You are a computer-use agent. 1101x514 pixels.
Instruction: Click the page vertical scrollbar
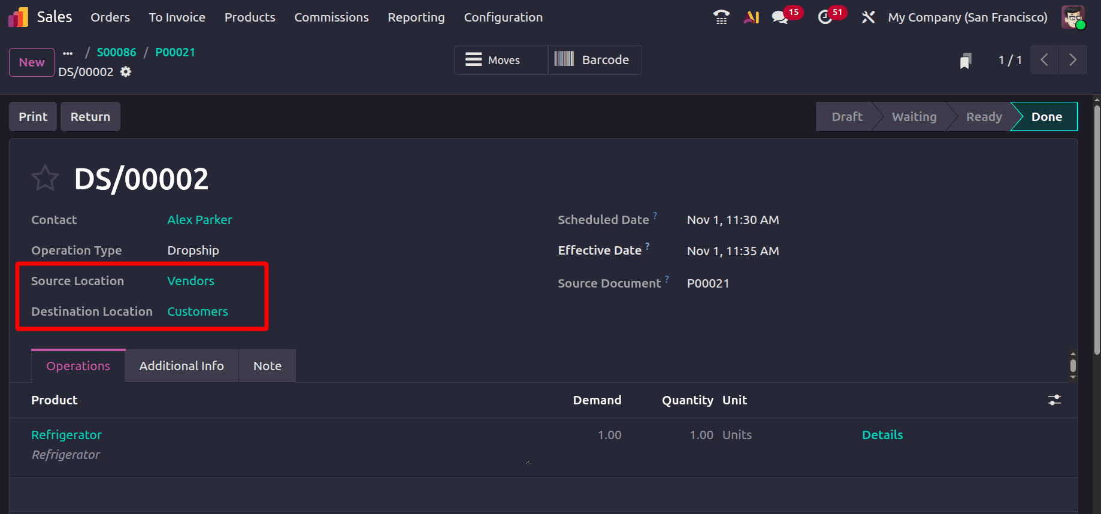[1097, 231]
